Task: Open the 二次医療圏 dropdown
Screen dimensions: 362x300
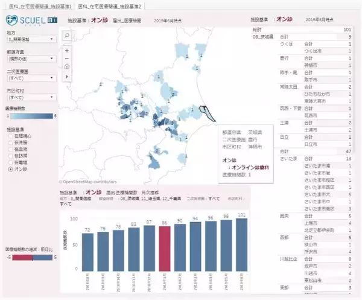Action: (29, 78)
